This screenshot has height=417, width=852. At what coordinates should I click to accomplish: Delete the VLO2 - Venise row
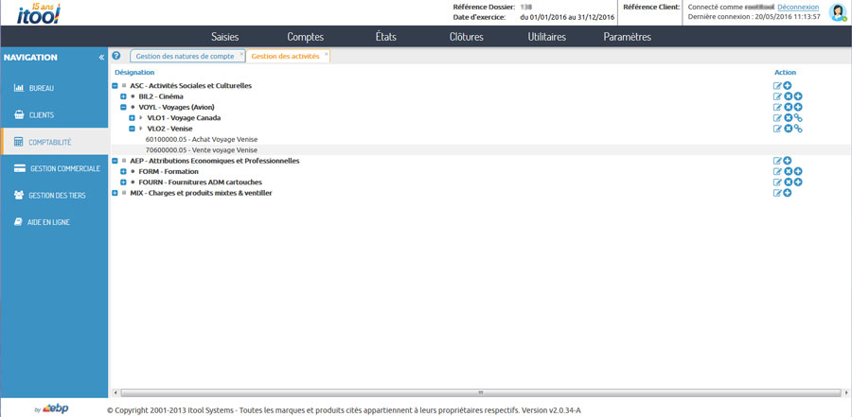[x=788, y=129]
